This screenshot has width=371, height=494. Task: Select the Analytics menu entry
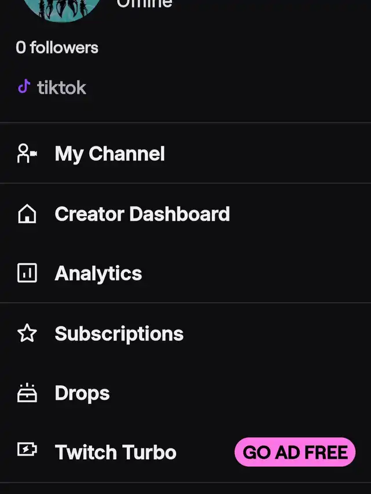pyautogui.click(x=185, y=273)
